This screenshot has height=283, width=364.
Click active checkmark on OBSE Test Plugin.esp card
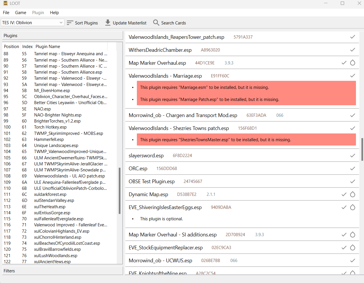tap(352, 181)
